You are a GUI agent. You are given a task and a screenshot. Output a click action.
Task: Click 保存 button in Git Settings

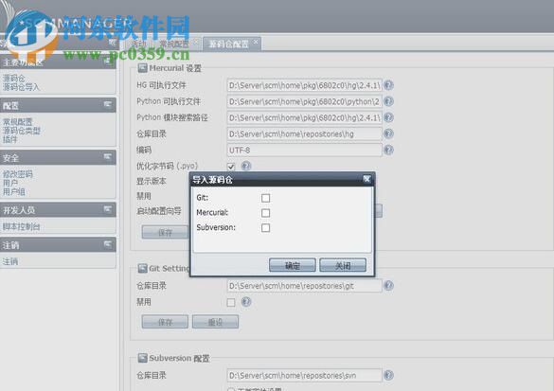pos(165,322)
